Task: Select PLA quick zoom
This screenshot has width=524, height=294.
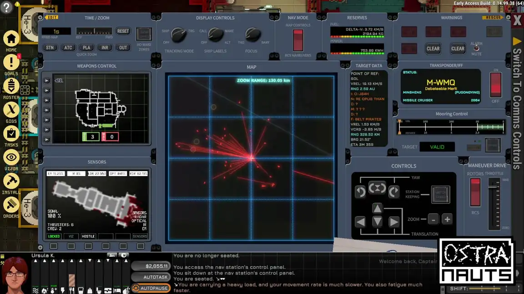Action: coord(86,48)
